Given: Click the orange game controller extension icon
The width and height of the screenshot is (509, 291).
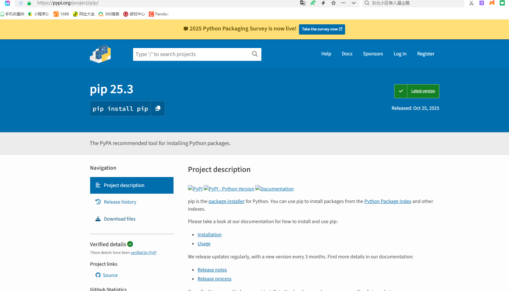Looking at the screenshot, I should point(492,3).
